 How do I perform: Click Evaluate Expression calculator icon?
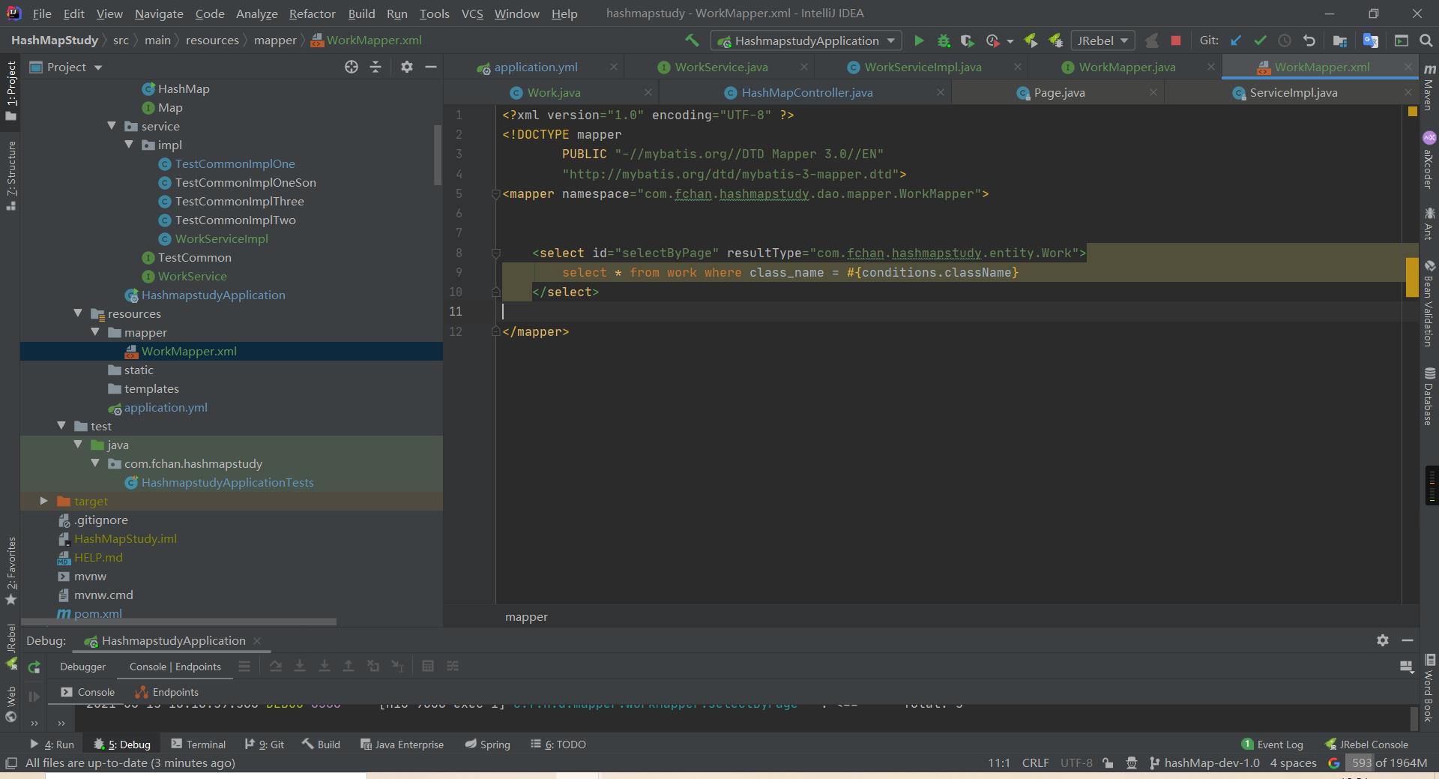tap(428, 666)
